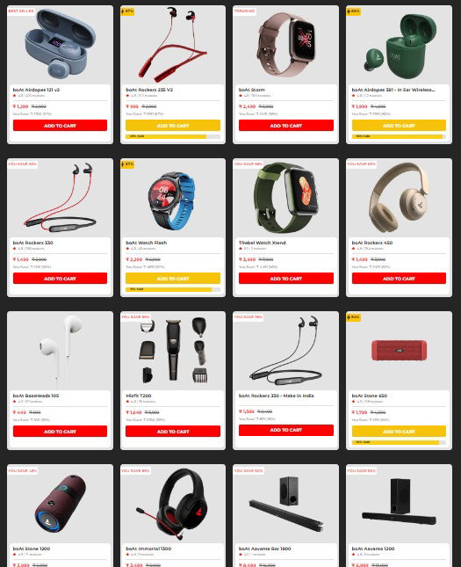Open boAt BassHeads 105 white earphones image
Viewport: 461px width, 567px height.
point(61,351)
